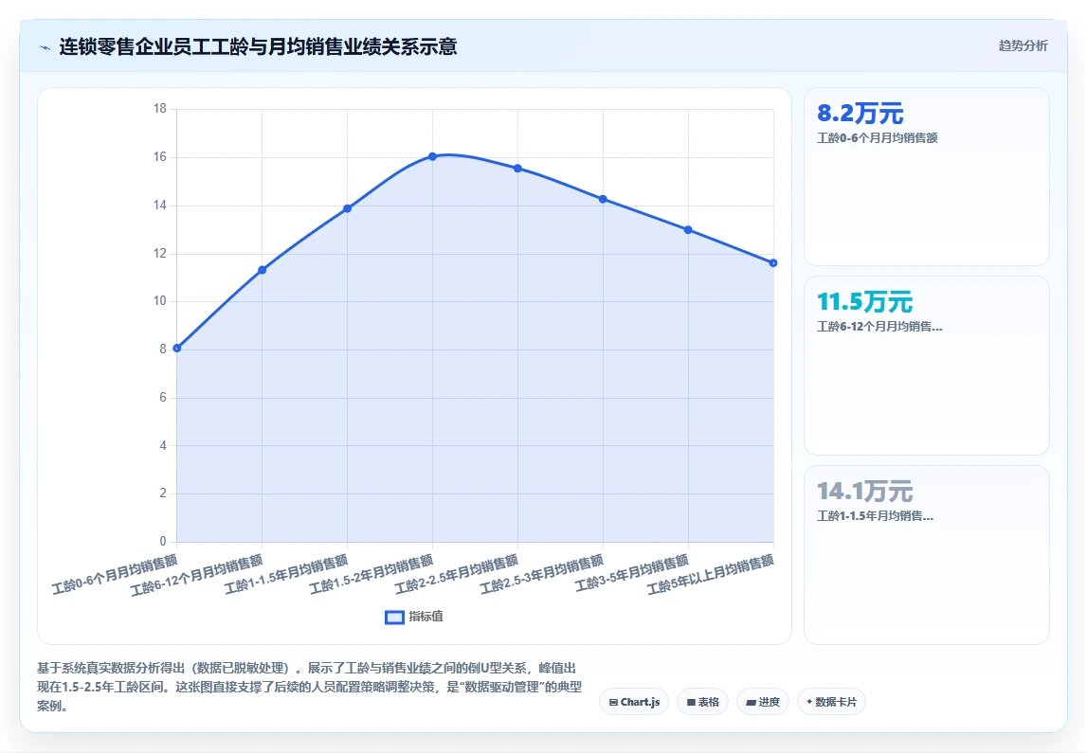Click the y-axis value 18
Viewport: 1087px width, 753px height.
pyautogui.click(x=160, y=109)
